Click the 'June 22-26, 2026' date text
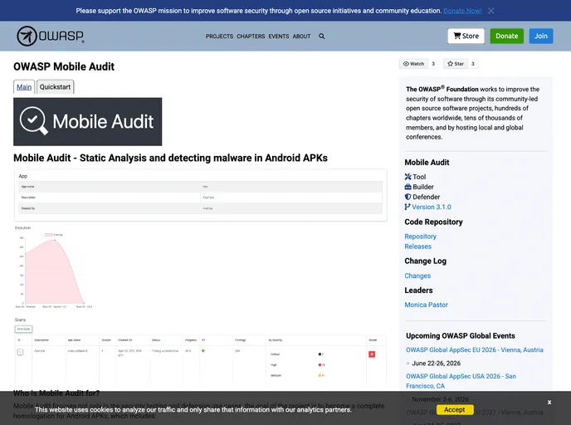The image size is (571, 425). pos(436,364)
